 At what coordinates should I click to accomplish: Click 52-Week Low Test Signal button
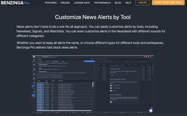[x=43, y=77]
